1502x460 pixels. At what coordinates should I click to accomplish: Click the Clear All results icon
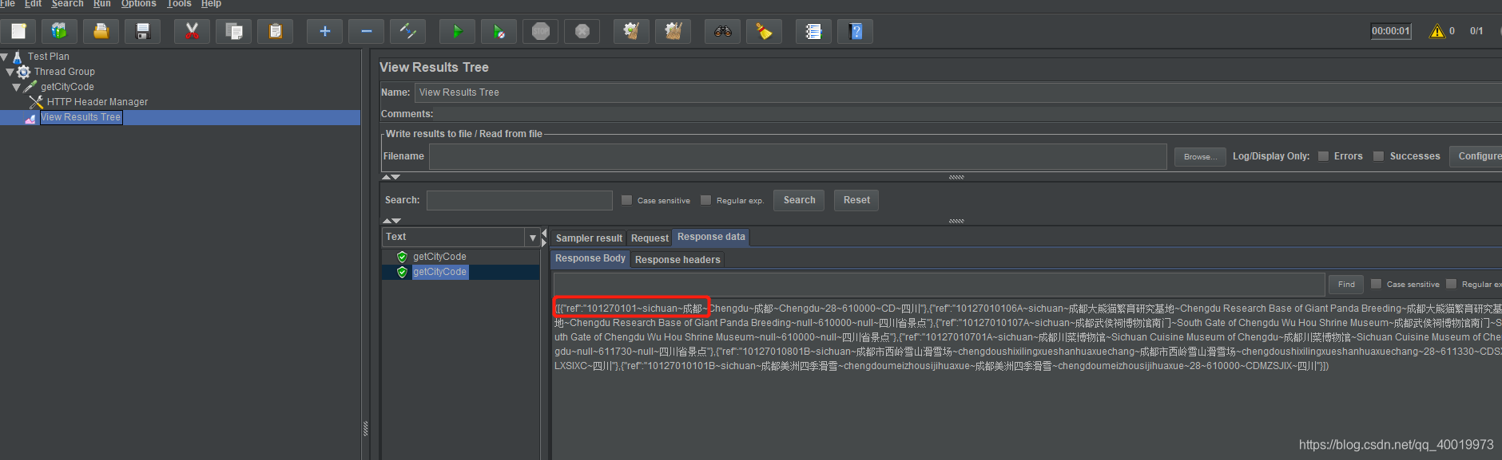tap(673, 31)
